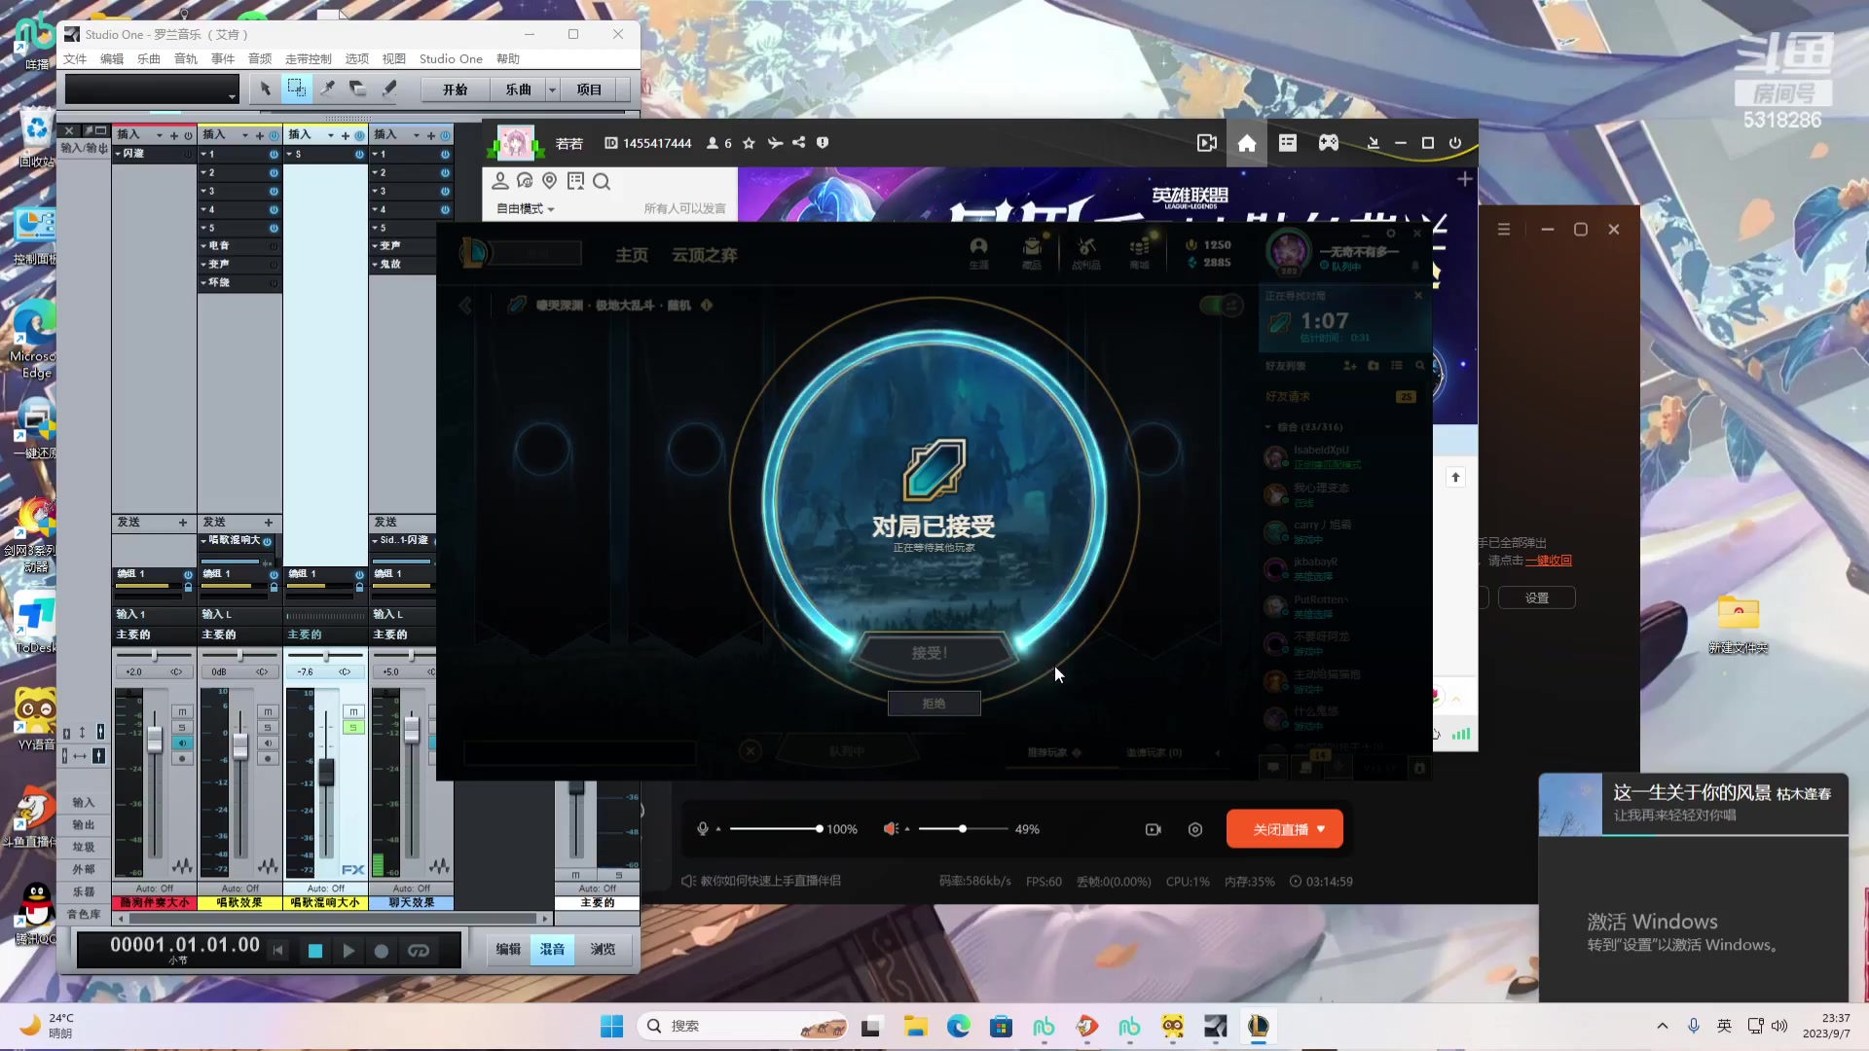
Task: Toggle power for insert S on 唱歌混响大小 channel
Action: (x=359, y=155)
